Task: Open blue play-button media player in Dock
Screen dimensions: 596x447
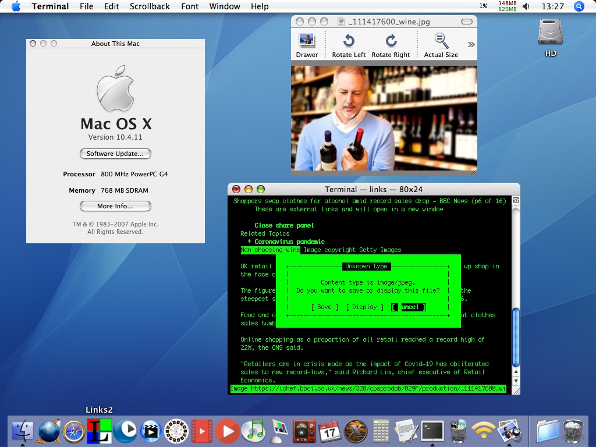Action: 125,431
